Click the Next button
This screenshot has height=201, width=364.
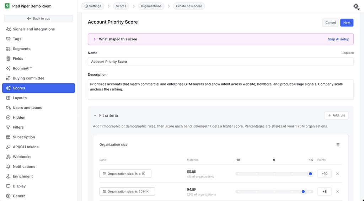pyautogui.click(x=347, y=22)
